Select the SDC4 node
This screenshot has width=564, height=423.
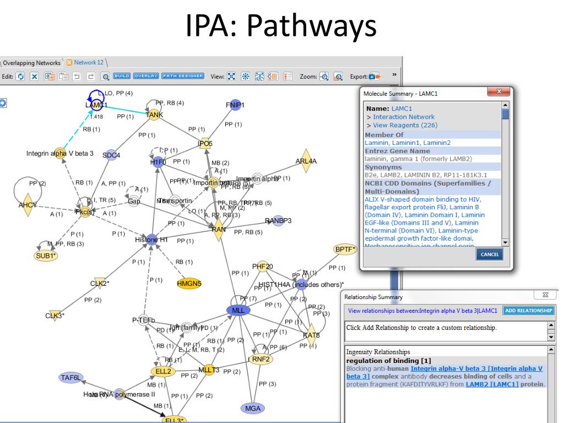click(x=111, y=155)
